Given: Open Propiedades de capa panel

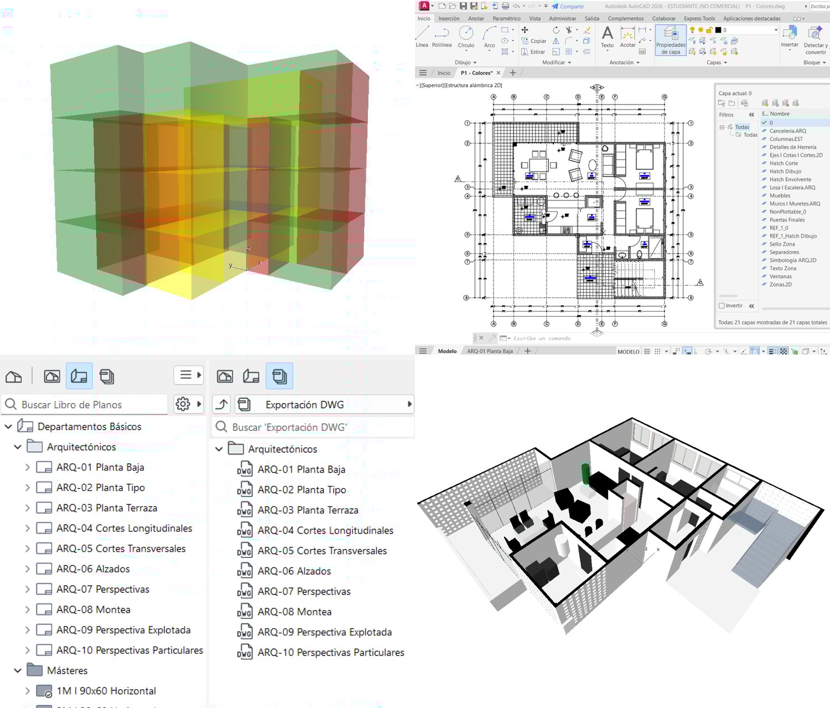Looking at the screenshot, I should pyautogui.click(x=671, y=40).
